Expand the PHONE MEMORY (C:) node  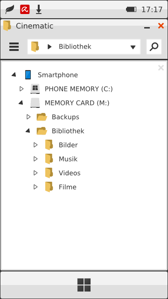coord(21,89)
